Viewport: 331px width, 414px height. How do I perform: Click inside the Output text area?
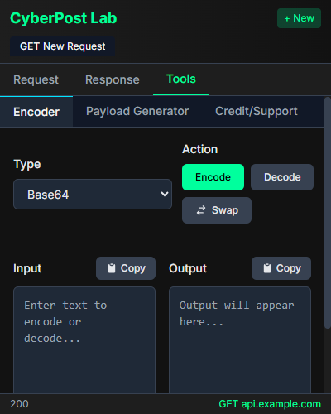coord(240,340)
